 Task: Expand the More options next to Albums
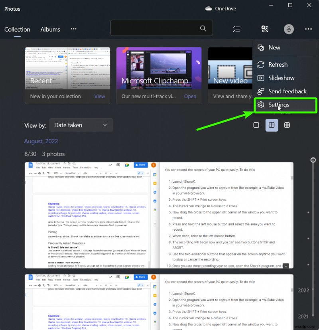[x=74, y=29]
